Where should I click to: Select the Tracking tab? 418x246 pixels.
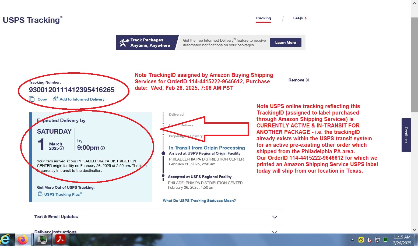coord(263,18)
